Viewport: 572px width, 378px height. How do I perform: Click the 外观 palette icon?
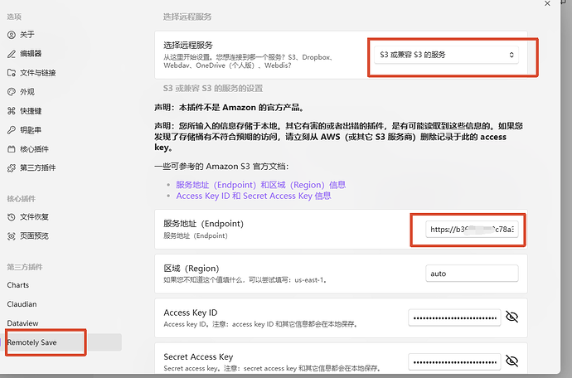point(12,91)
